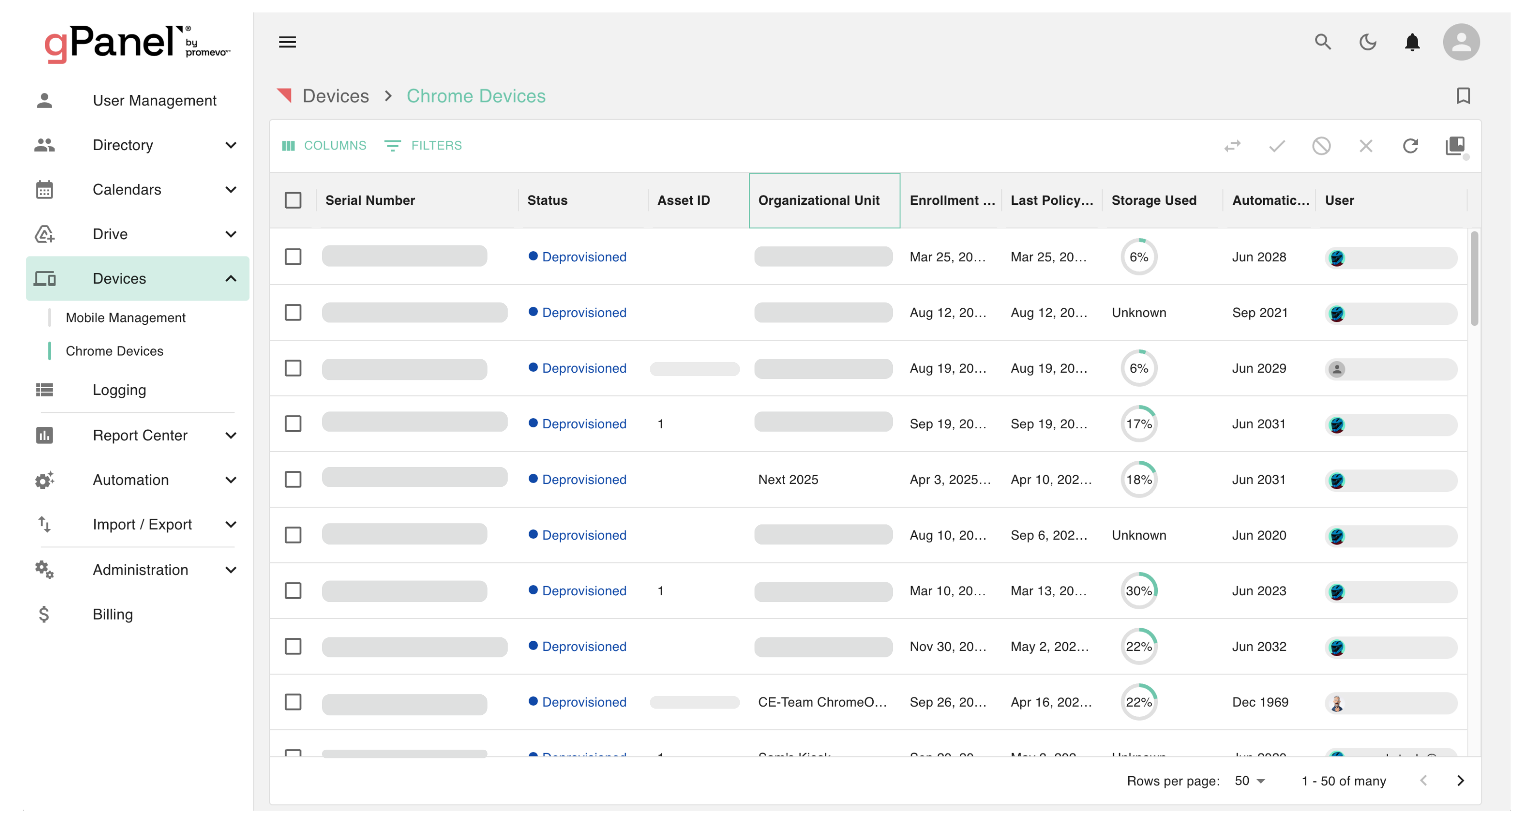Open the hamburger navigation menu
This screenshot has height=823, width=1534.
point(288,42)
